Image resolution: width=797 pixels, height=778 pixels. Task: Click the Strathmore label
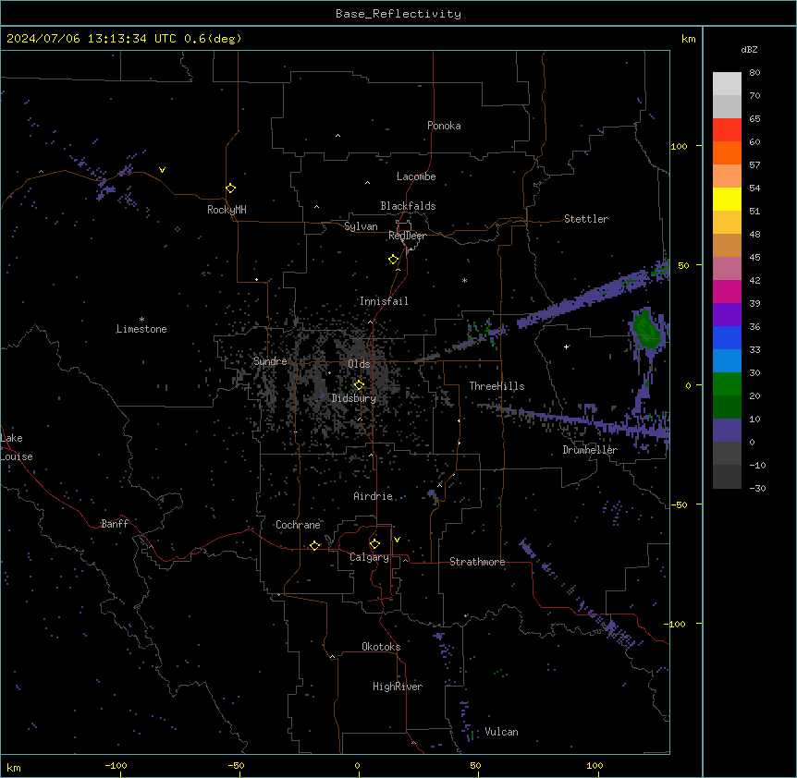click(x=477, y=562)
